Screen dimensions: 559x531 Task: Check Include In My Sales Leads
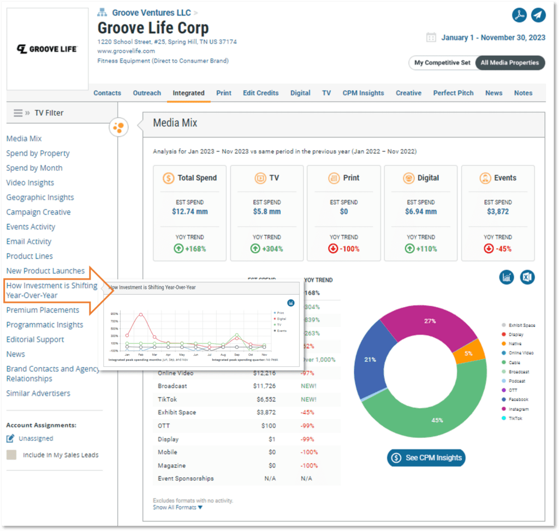[11, 455]
